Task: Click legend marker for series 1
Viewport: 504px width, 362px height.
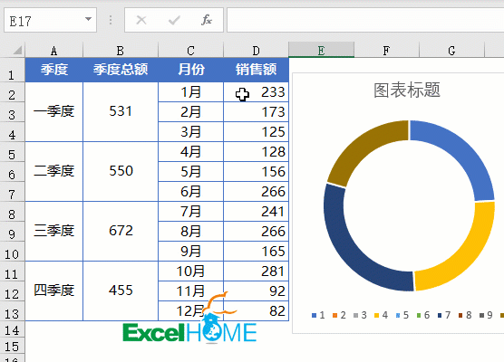Action: [x=314, y=316]
